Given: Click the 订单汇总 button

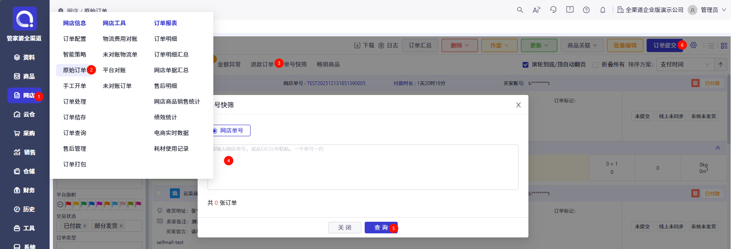Looking at the screenshot, I should [x=420, y=45].
